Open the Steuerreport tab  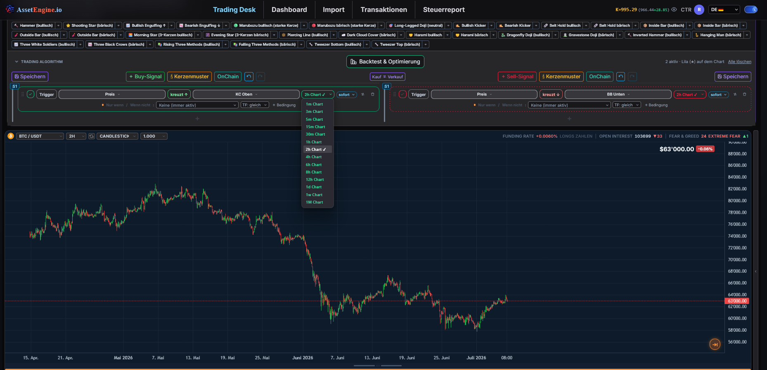click(444, 9)
